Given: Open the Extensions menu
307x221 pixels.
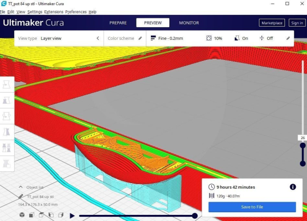Looking at the screenshot, I should [x=54, y=12].
